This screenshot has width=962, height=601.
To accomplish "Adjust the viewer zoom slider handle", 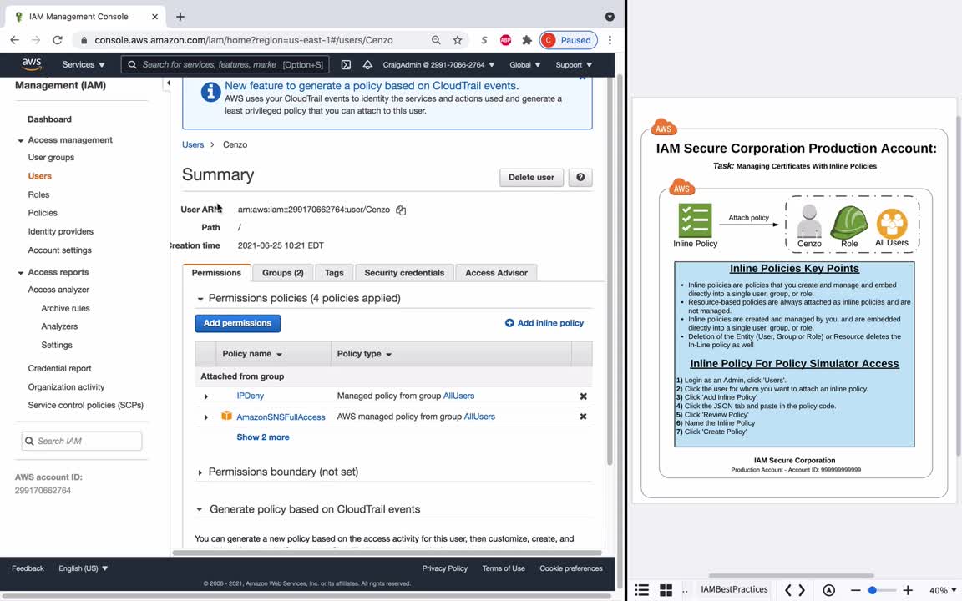I will (873, 590).
